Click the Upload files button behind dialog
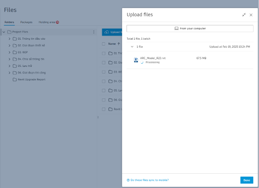The image size is (259, 188). 112,32
